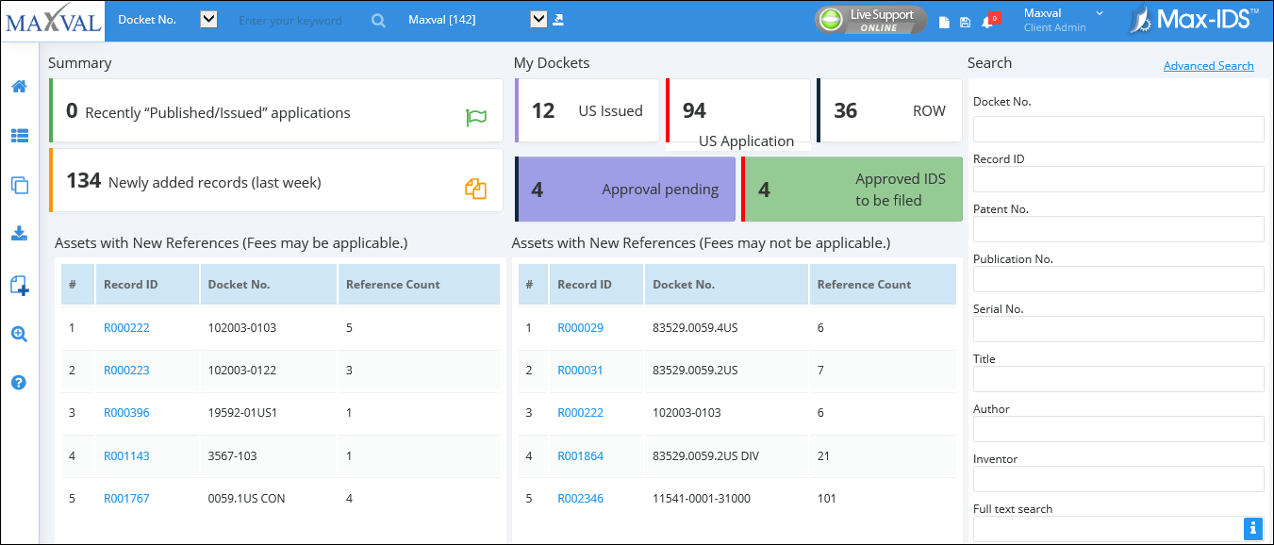Click the search magnifier in the top bar
This screenshot has width=1274, height=545.
point(378,20)
